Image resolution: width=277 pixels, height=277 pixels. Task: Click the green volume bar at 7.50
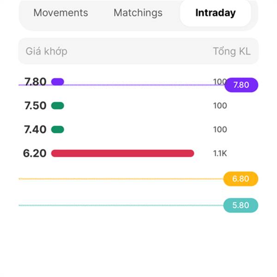pos(58,106)
